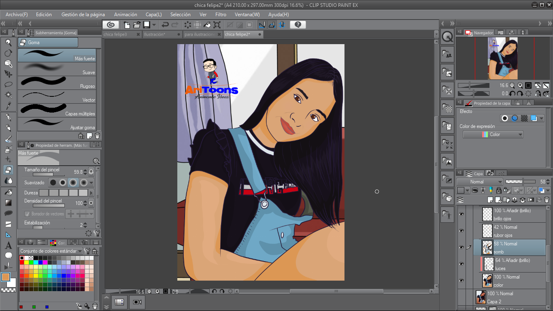Image resolution: width=553 pixels, height=311 pixels.
Task: Open the Color de expresión dropdown
Action: pos(493,134)
